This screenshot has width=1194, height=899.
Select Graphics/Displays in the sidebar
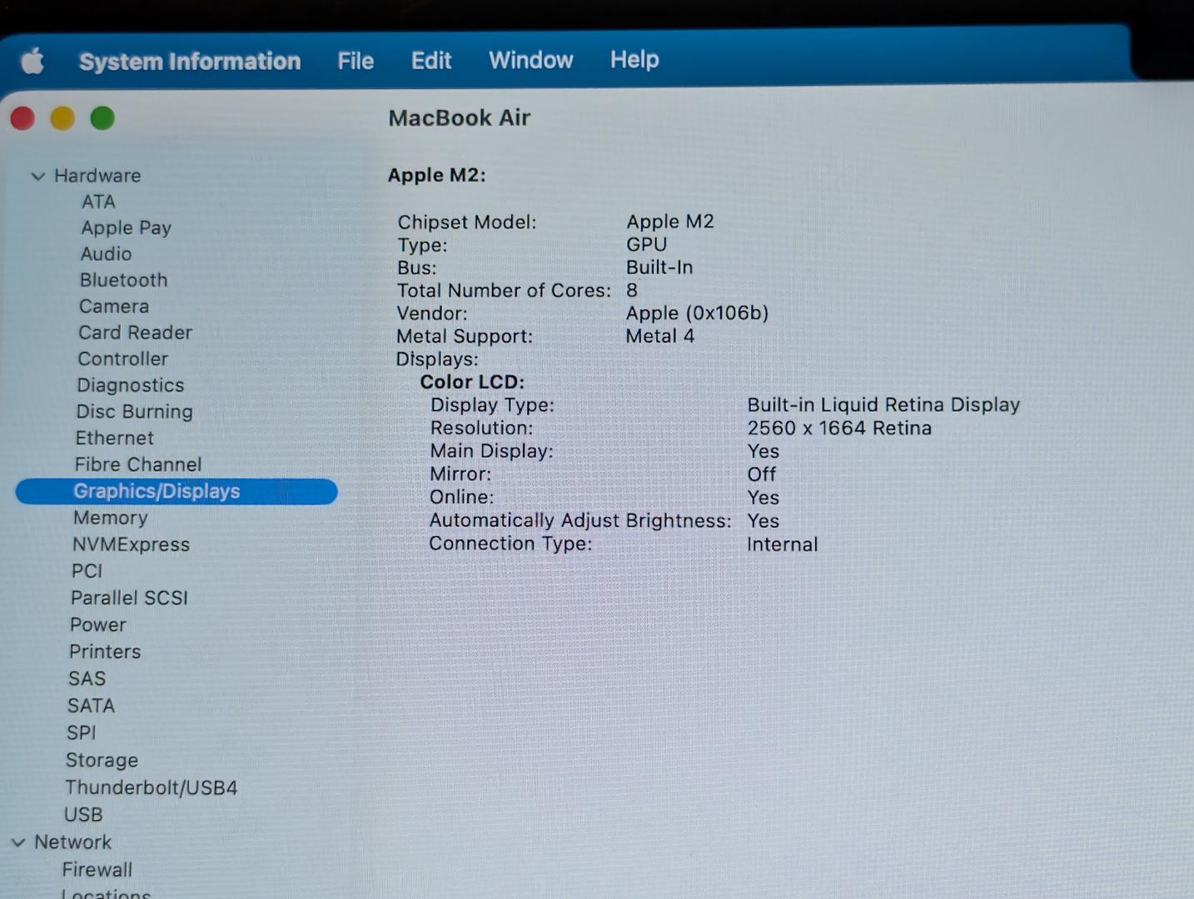(157, 491)
